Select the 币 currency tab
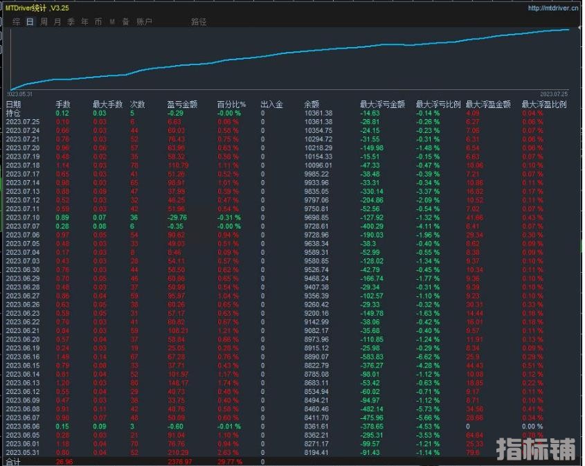 [98, 21]
